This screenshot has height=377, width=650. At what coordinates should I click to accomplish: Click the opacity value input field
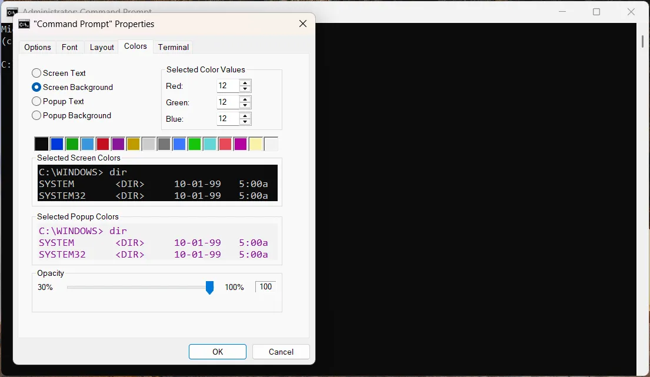[265, 286]
